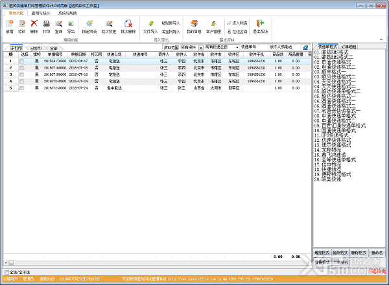
Task: Sort by the 快递公司 column header
Action: point(114,54)
